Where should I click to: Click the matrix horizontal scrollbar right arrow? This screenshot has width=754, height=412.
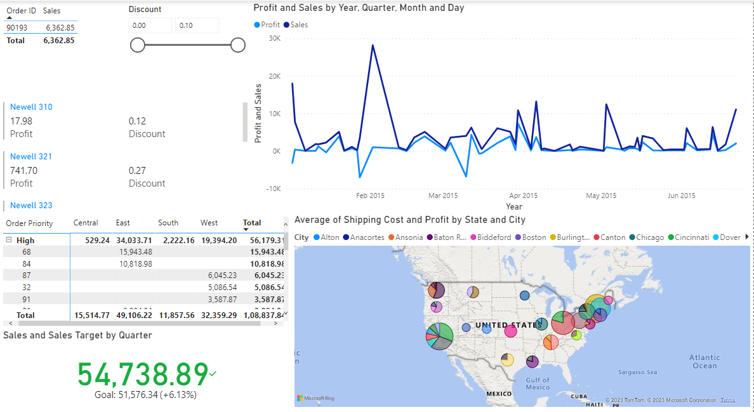click(275, 323)
